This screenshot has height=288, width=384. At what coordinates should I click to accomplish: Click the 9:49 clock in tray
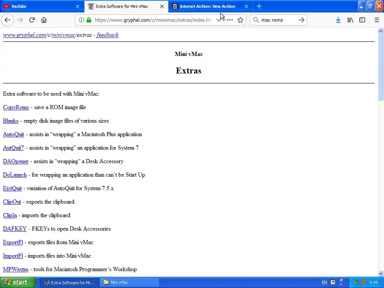pos(373,282)
